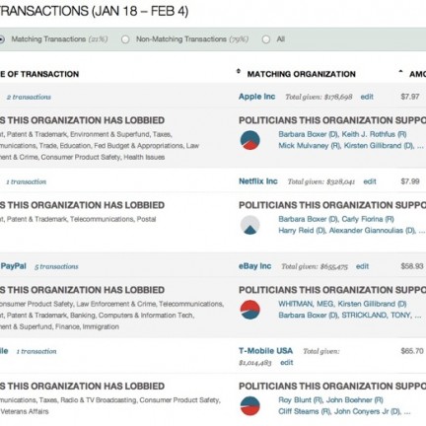Click the Matching Organization column header
The height and width of the screenshot is (426, 426).
pos(302,74)
